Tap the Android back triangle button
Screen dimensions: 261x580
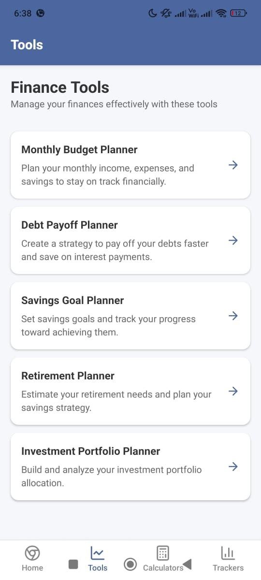[188, 564]
